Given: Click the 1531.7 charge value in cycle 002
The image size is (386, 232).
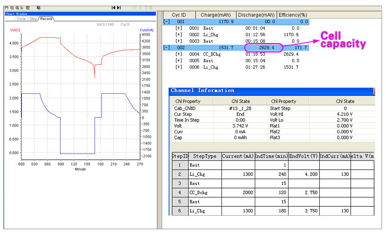Looking at the screenshot, I should 226,48.
